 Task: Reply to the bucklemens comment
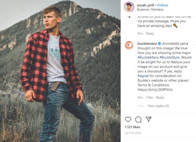coord(160,98)
